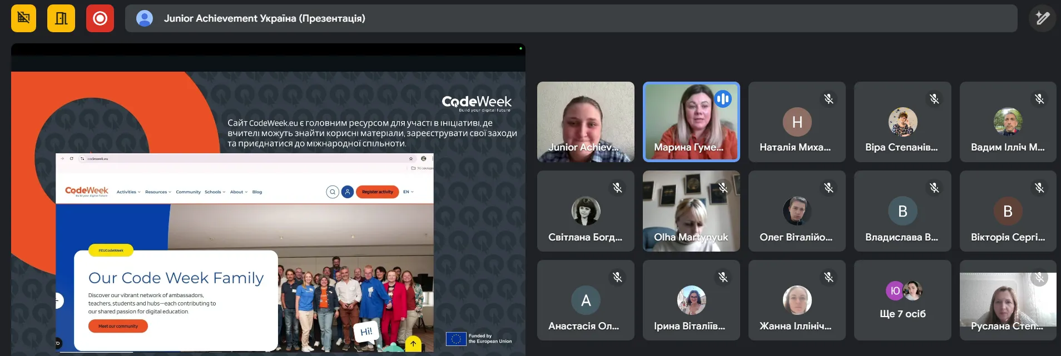Screen dimensions: 1061x356
Task: Select the Руслана Степ video tile
Action: pos(1008,300)
